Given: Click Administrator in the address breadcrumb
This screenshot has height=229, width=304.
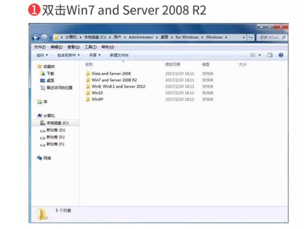Looking at the screenshot, I should click(x=141, y=37).
